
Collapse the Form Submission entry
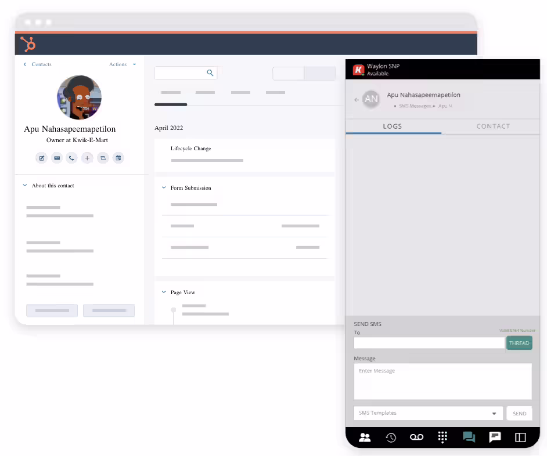(x=164, y=188)
